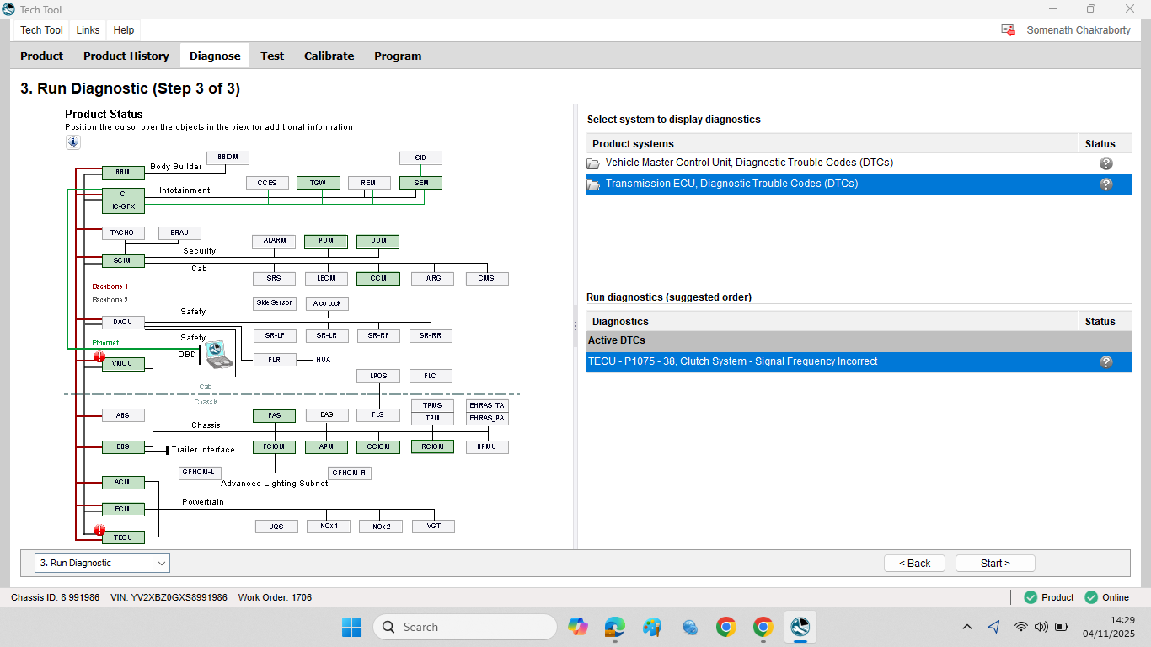Click the green Online status check icon

pos(1091,597)
